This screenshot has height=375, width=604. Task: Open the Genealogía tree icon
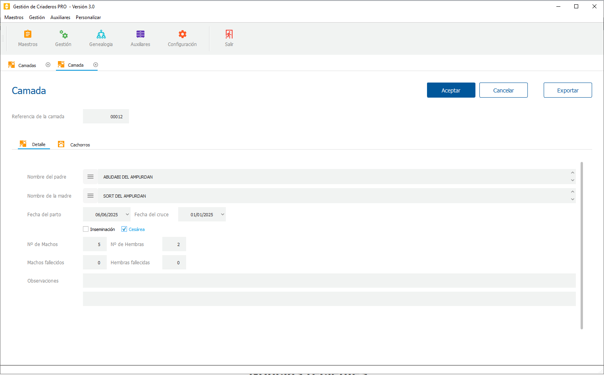click(x=101, y=35)
